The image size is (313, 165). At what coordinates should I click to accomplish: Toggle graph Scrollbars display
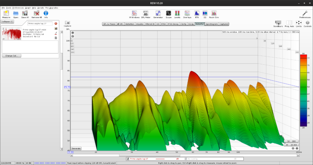[278, 22]
